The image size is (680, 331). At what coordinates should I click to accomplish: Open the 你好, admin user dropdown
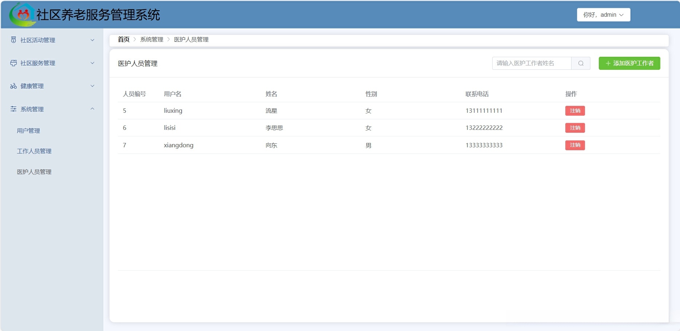point(603,15)
